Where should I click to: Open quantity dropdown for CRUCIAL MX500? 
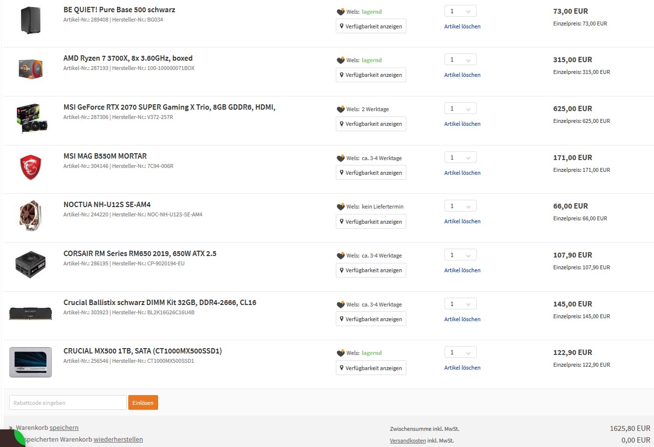point(461,353)
